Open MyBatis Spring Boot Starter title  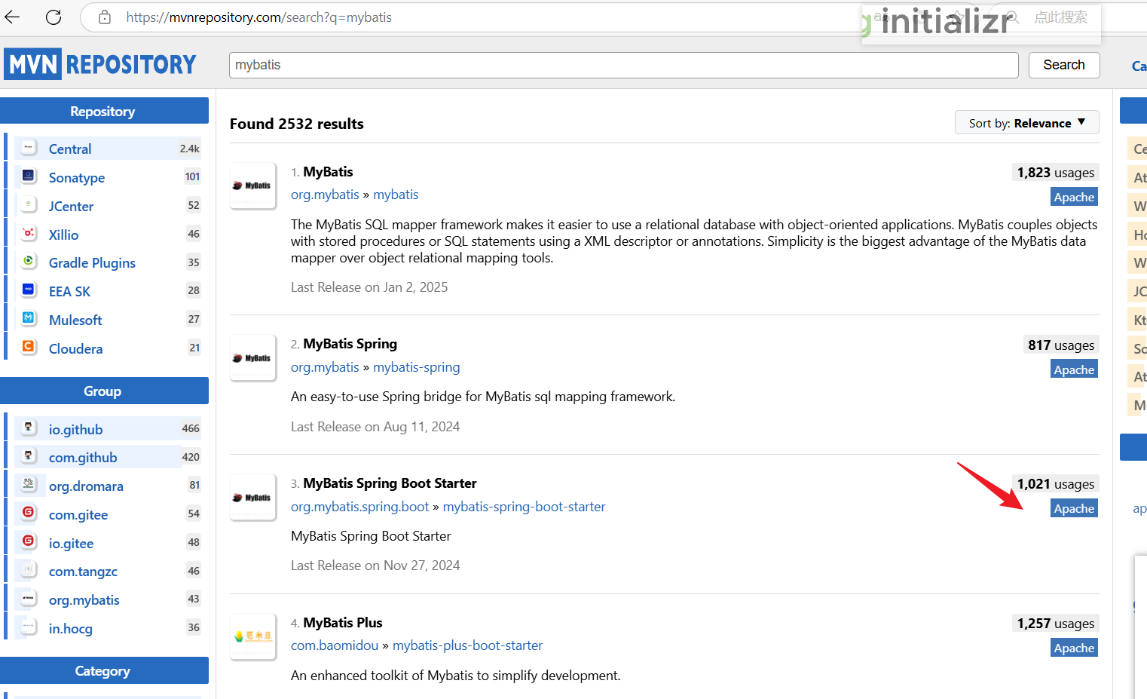coord(390,483)
